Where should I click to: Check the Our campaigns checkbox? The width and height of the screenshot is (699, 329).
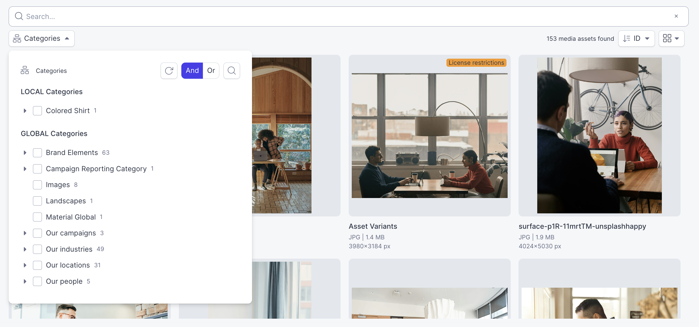[37, 233]
